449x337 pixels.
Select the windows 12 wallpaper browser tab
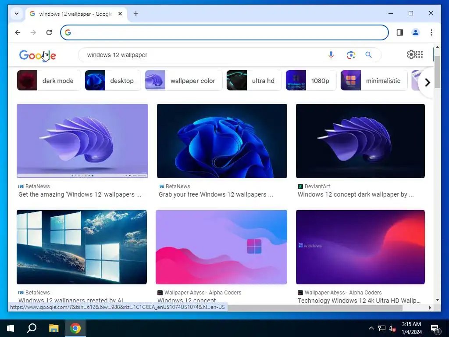pyautogui.click(x=76, y=14)
